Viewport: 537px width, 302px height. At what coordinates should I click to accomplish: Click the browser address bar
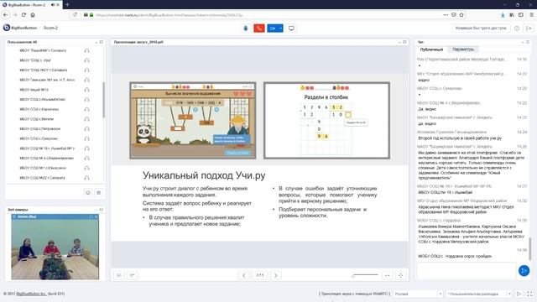pyautogui.click(x=267, y=15)
